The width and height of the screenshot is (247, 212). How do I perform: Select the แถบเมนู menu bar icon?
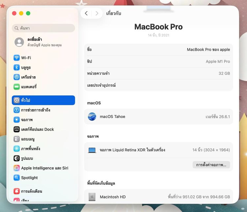[16, 139]
